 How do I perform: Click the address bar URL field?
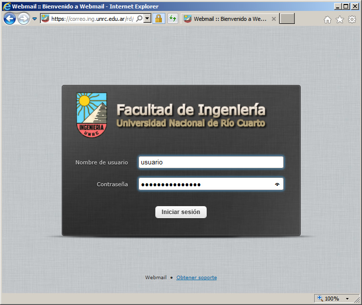click(92, 19)
